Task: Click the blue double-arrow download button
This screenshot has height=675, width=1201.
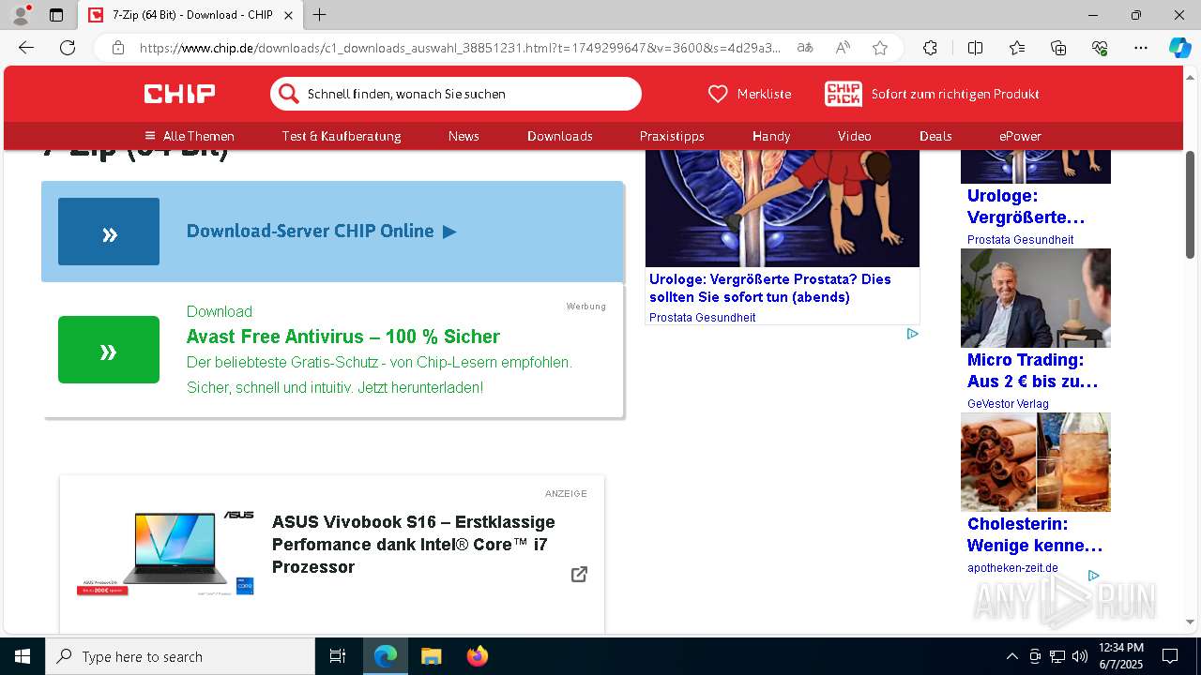Action: 109,232
